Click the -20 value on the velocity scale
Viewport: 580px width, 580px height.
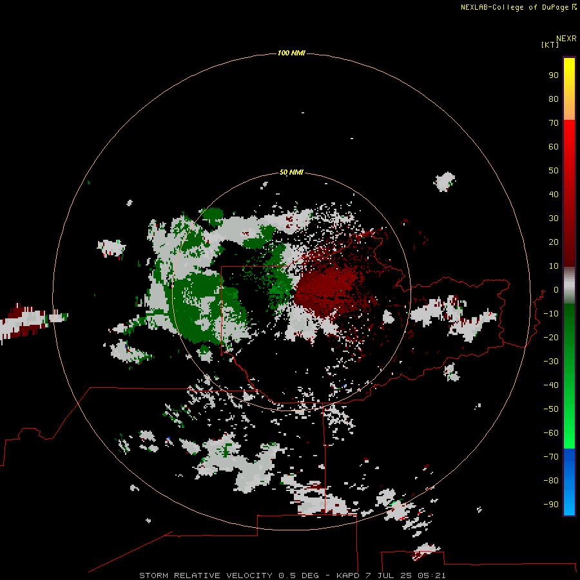pyautogui.click(x=551, y=337)
